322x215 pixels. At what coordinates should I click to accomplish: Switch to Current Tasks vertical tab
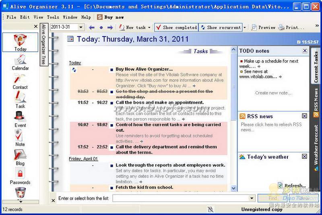pos(316,66)
